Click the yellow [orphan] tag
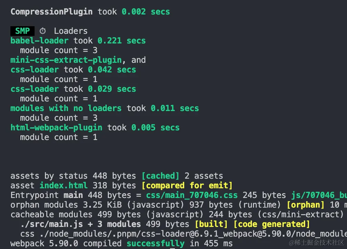The height and width of the screenshot is (249, 347). click(306, 205)
